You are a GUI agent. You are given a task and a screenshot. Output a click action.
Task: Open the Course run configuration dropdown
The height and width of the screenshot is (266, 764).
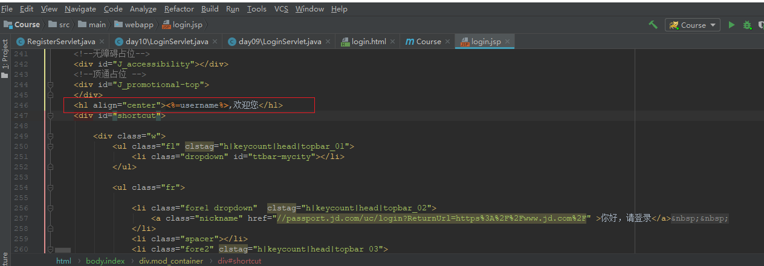click(x=713, y=25)
